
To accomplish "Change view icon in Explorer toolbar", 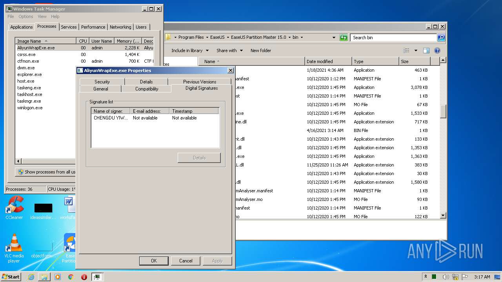I will (x=406, y=51).
